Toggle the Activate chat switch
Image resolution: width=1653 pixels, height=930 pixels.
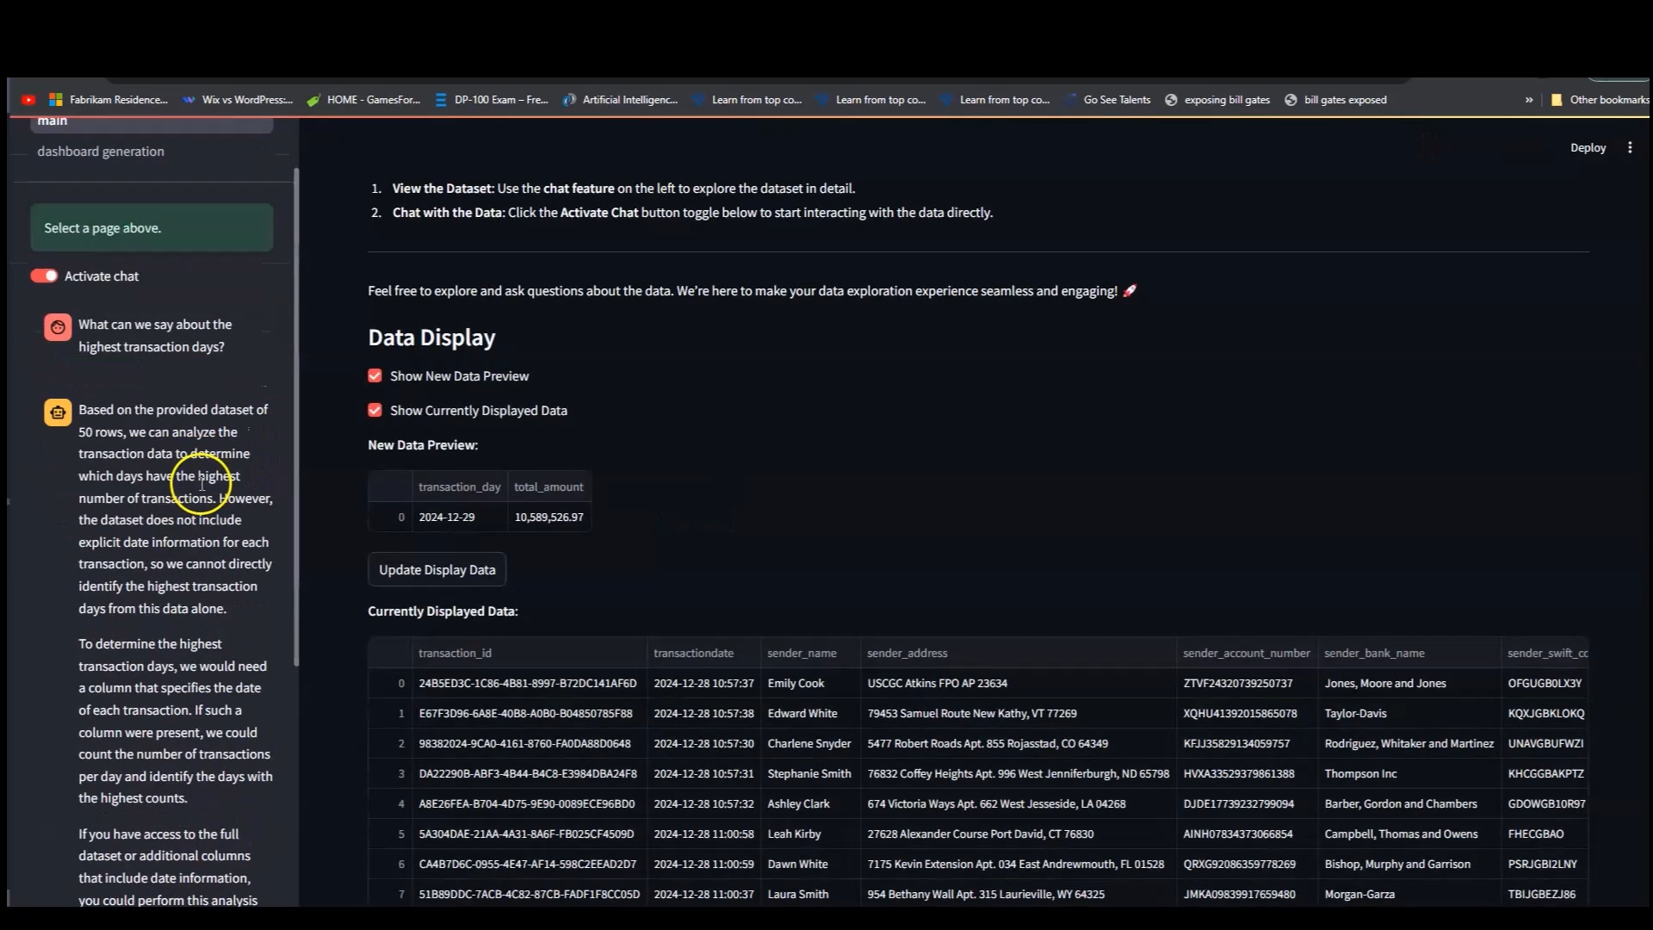click(x=44, y=276)
